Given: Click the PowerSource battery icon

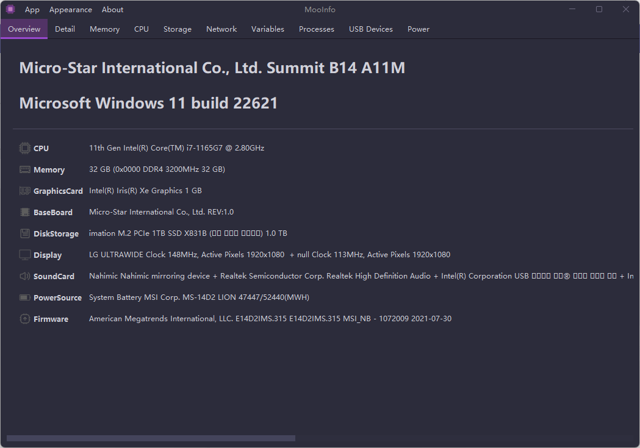Looking at the screenshot, I should (x=25, y=297).
